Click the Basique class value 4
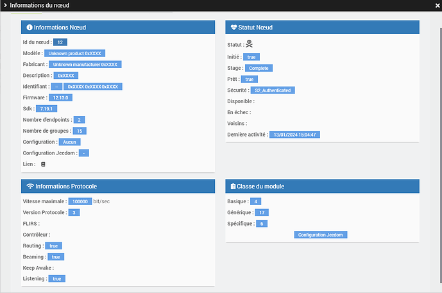442x293 pixels. (256, 201)
